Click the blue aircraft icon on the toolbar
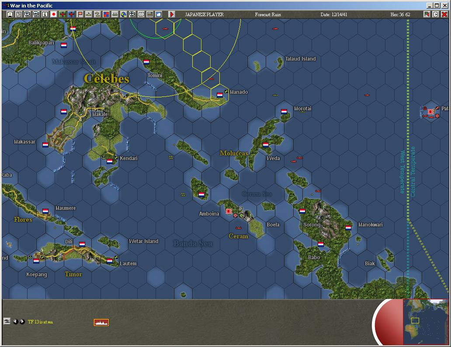Image resolution: width=451 pixels, height=347 pixels. [71, 14]
